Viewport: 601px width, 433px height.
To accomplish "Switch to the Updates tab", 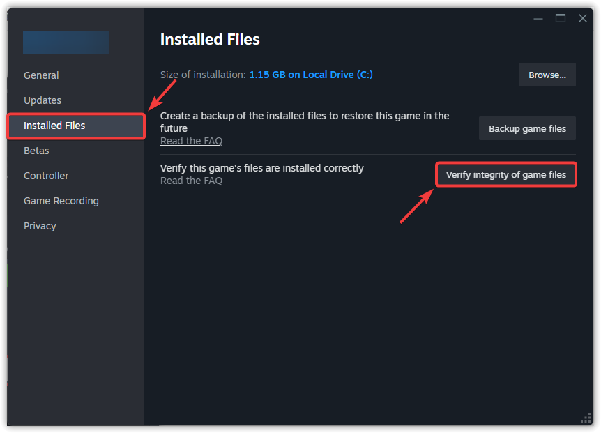I will click(x=43, y=100).
